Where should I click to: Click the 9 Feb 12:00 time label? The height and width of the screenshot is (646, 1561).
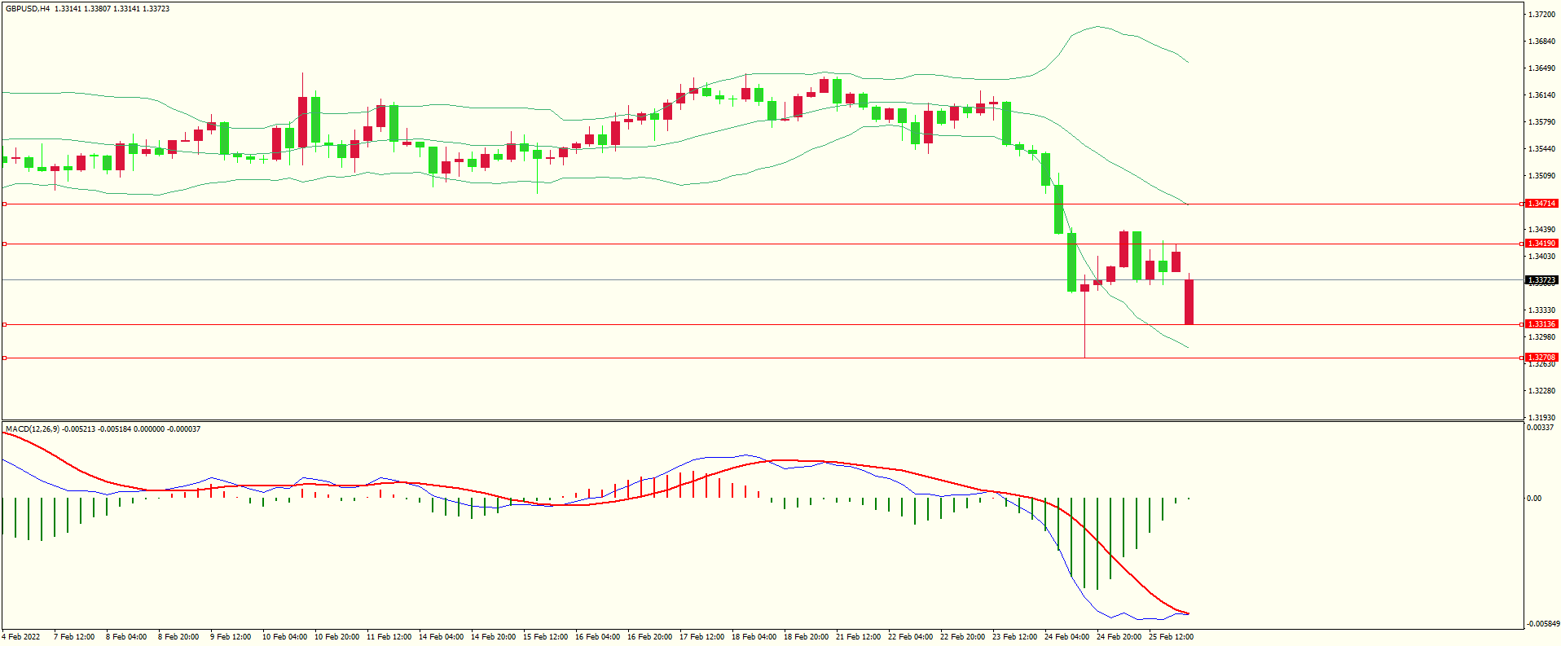[x=231, y=637]
